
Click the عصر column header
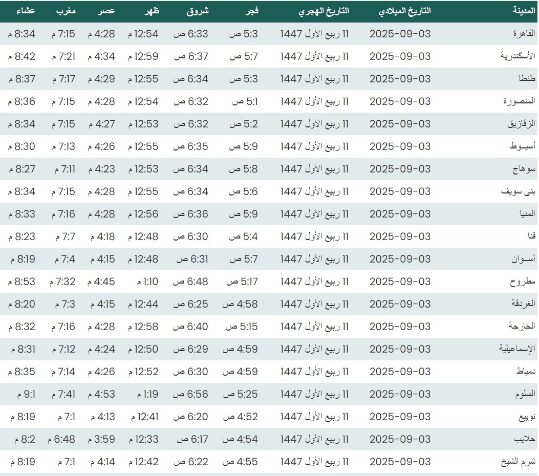coord(106,11)
